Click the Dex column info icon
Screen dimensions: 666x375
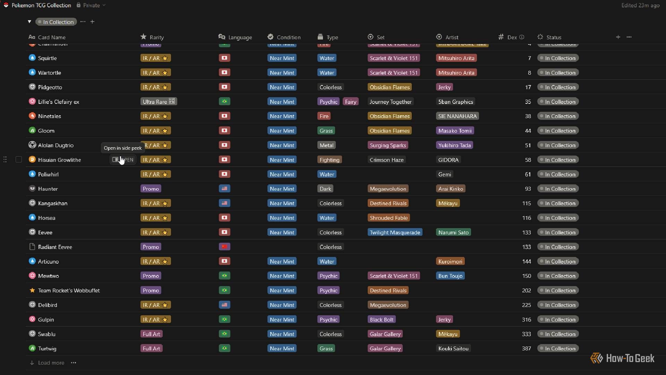point(522,37)
